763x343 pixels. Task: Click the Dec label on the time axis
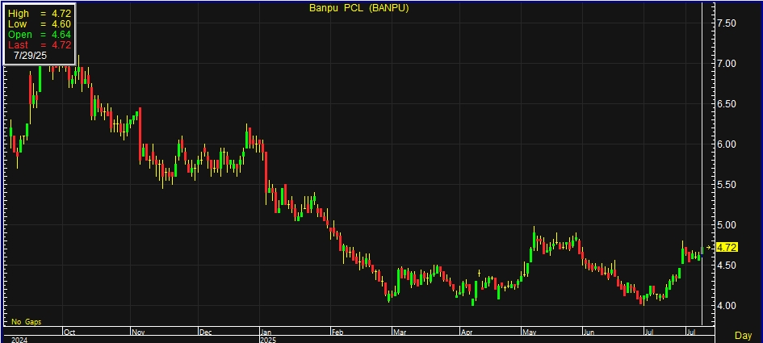[x=206, y=333]
